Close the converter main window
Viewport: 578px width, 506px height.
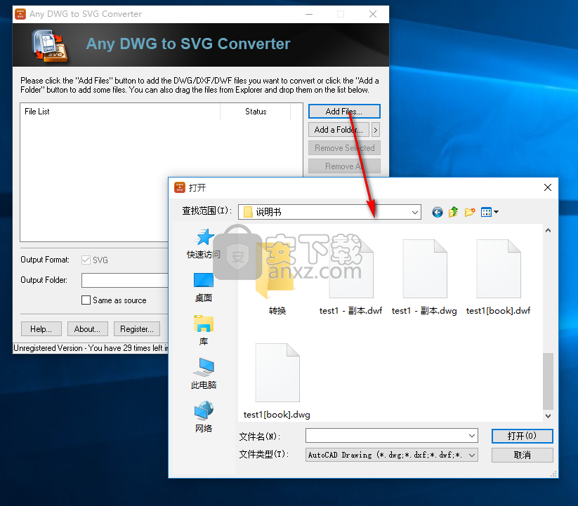pos(373,14)
